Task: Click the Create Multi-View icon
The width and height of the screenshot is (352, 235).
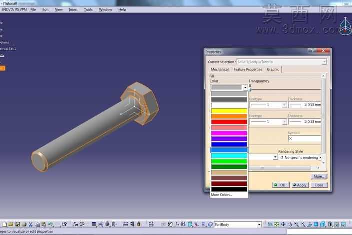Action: tap(316, 224)
